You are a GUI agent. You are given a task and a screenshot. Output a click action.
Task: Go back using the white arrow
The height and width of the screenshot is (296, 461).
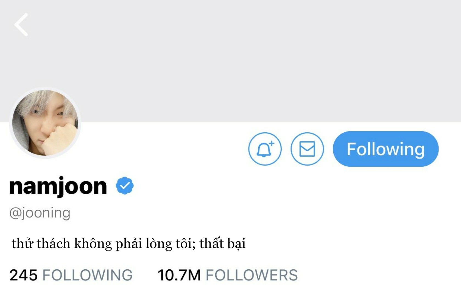[x=21, y=25]
